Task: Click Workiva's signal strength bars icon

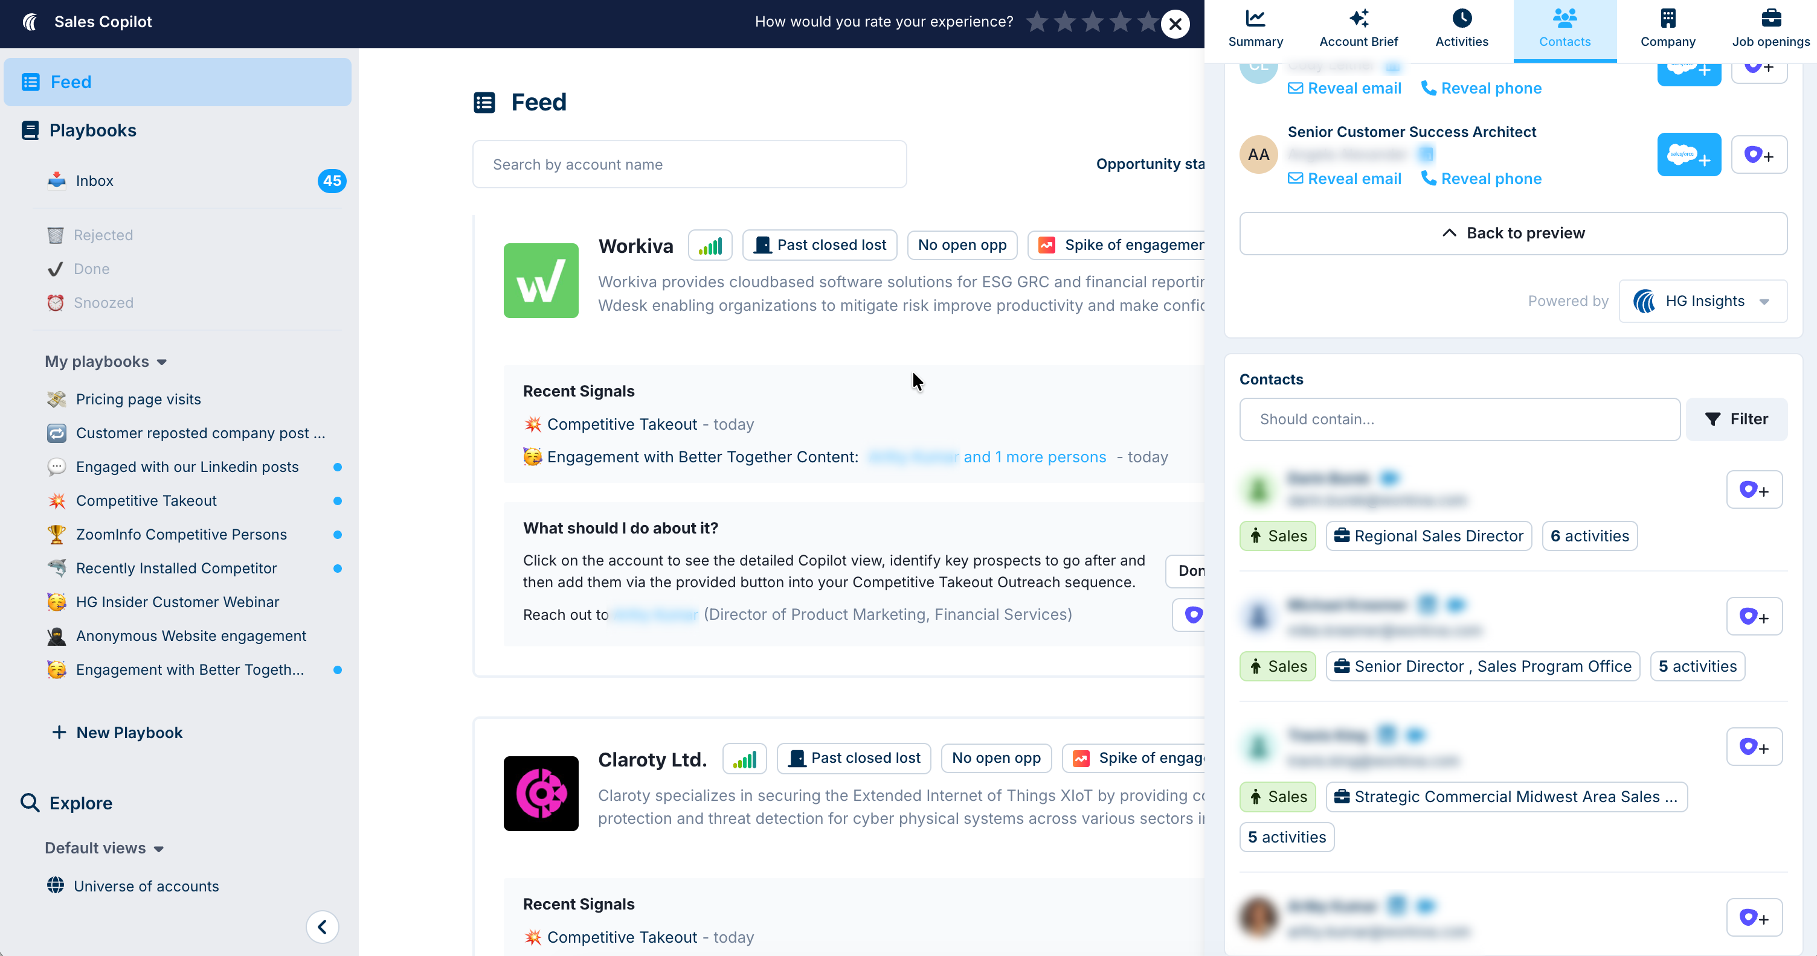Action: point(710,245)
